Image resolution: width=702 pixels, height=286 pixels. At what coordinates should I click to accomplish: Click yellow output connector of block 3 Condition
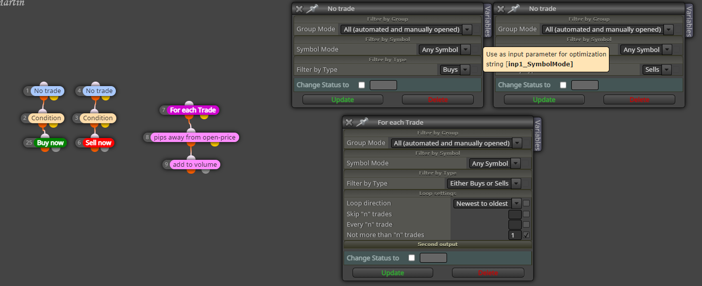coord(106,124)
